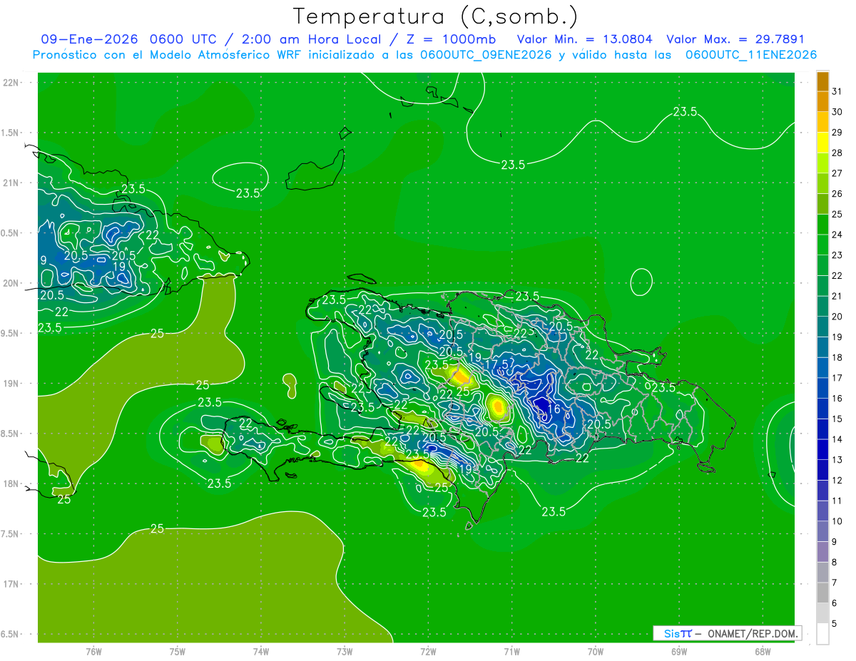Click the 19N latitude axis label

(11, 384)
